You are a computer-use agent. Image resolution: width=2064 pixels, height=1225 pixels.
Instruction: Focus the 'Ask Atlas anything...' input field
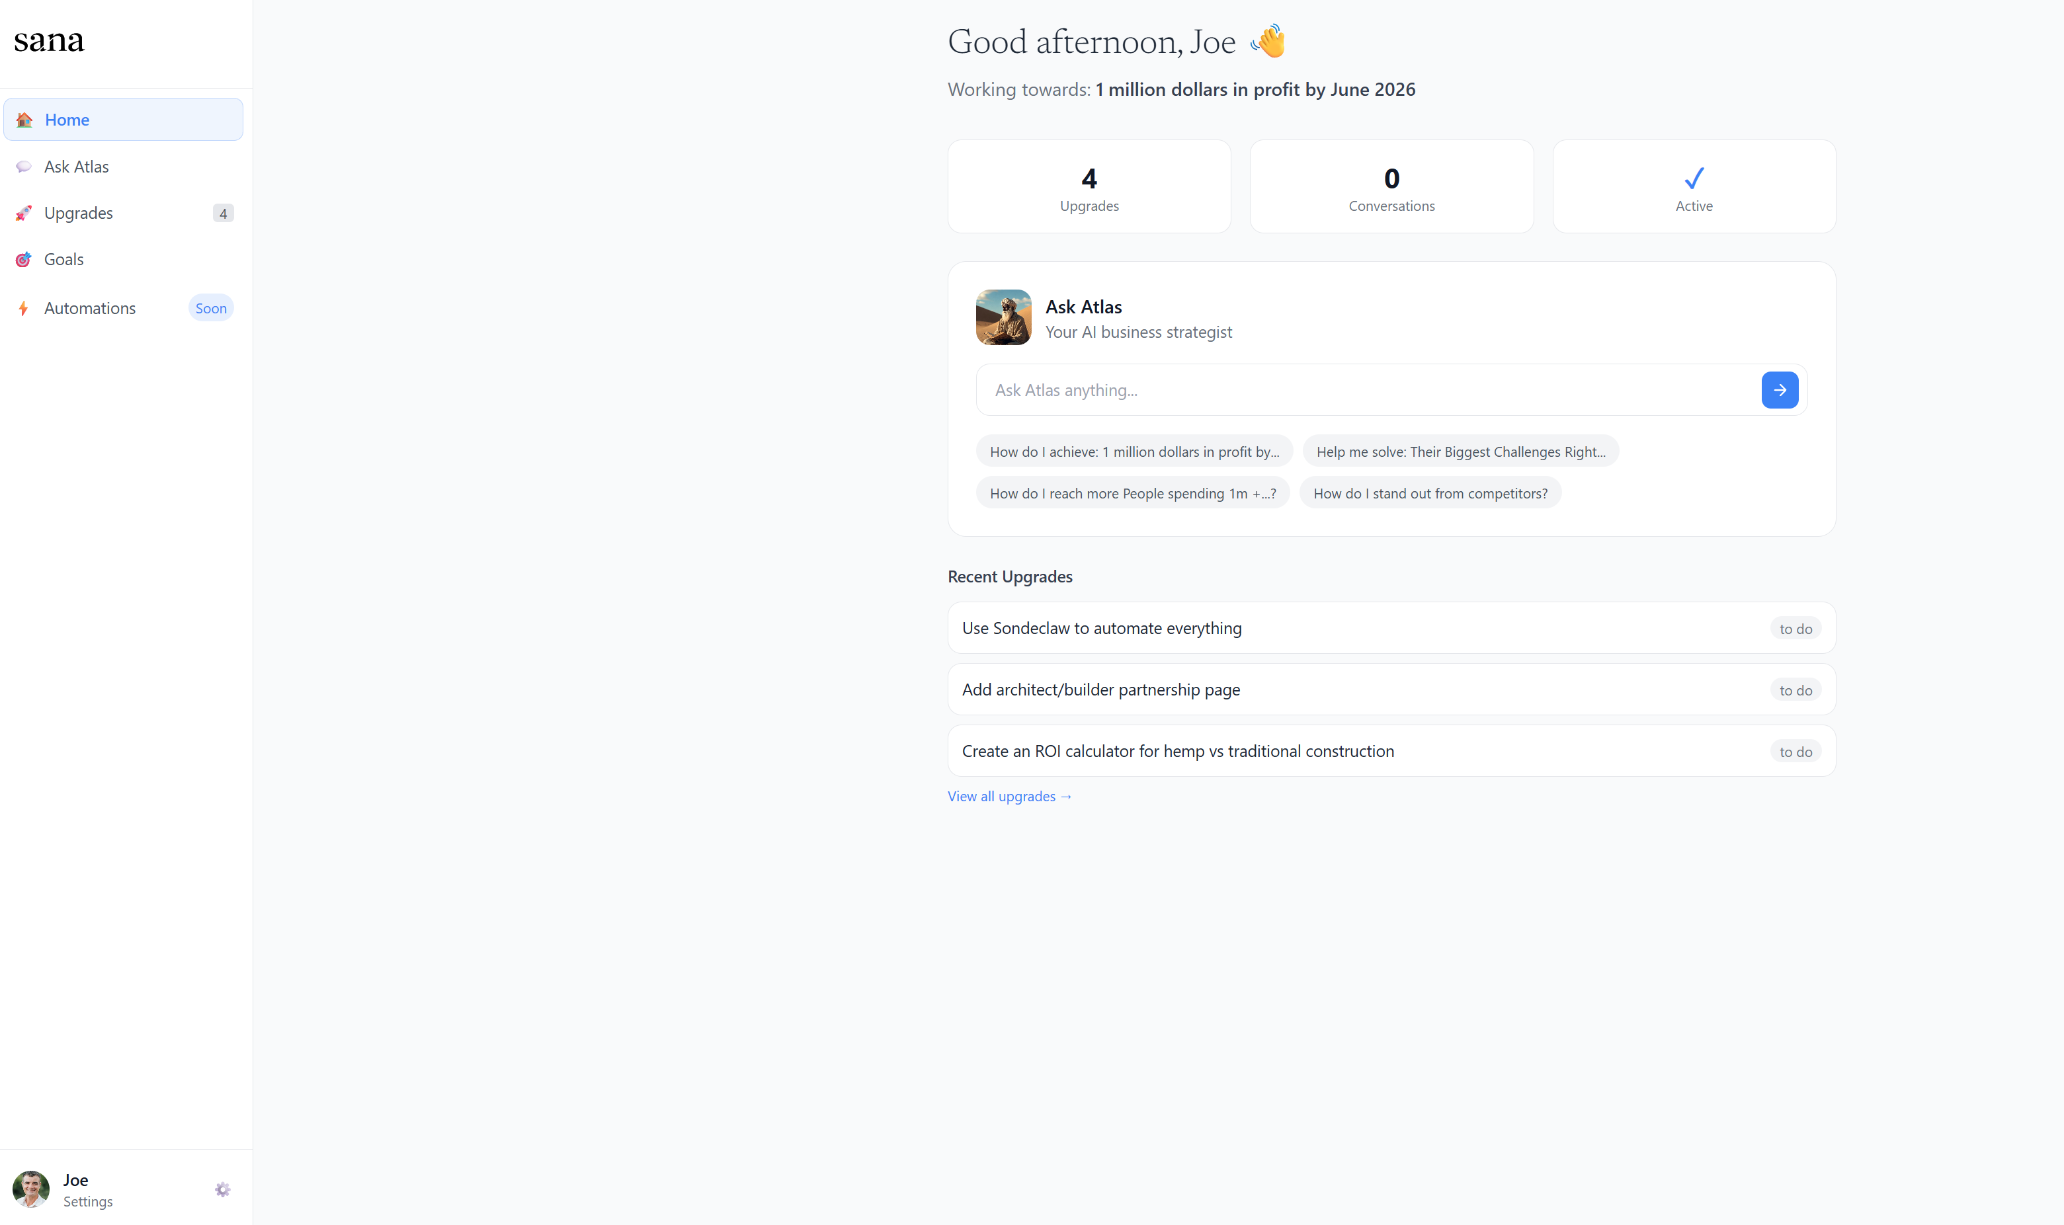[x=1366, y=389]
